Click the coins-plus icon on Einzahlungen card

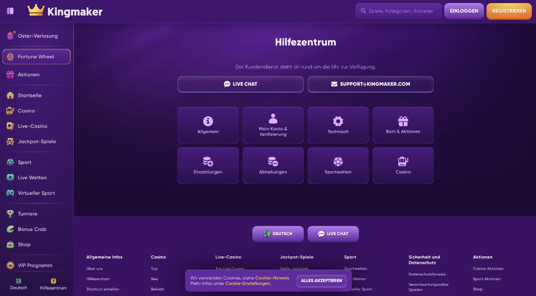point(208,162)
